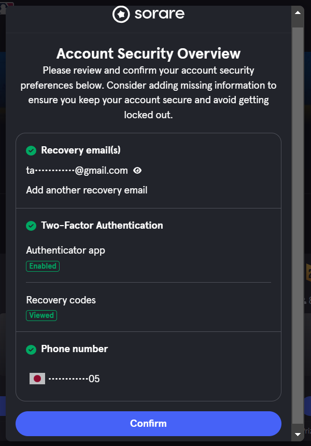Image resolution: width=311 pixels, height=446 pixels.
Task: Click the sorare wordmark text
Action: point(160,14)
